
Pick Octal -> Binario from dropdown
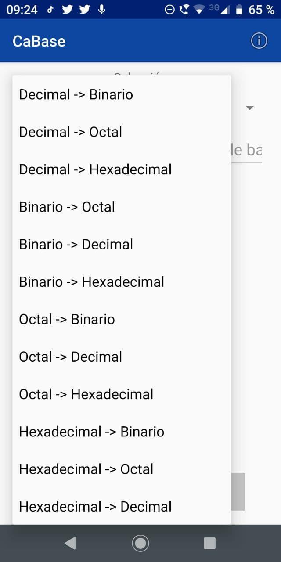point(67,319)
